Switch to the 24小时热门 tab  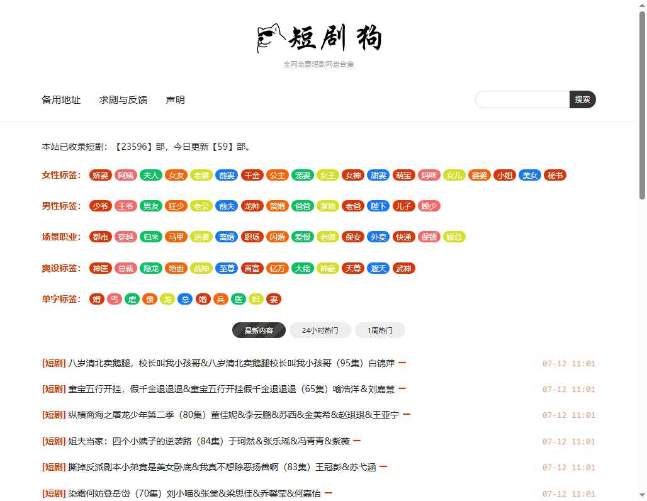(320, 330)
